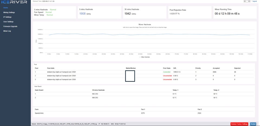Viewport: 260px width, 126px height.
Task: Click the logout link
Action: tap(255, 1)
